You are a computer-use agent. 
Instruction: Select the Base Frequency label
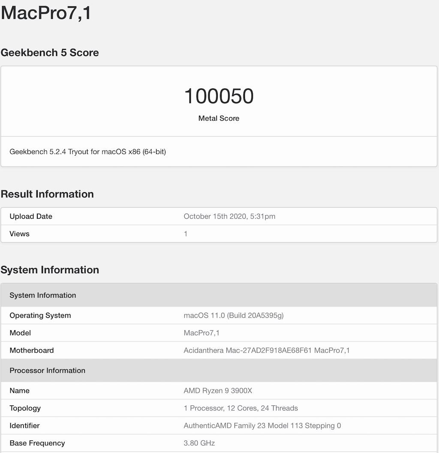click(x=37, y=443)
